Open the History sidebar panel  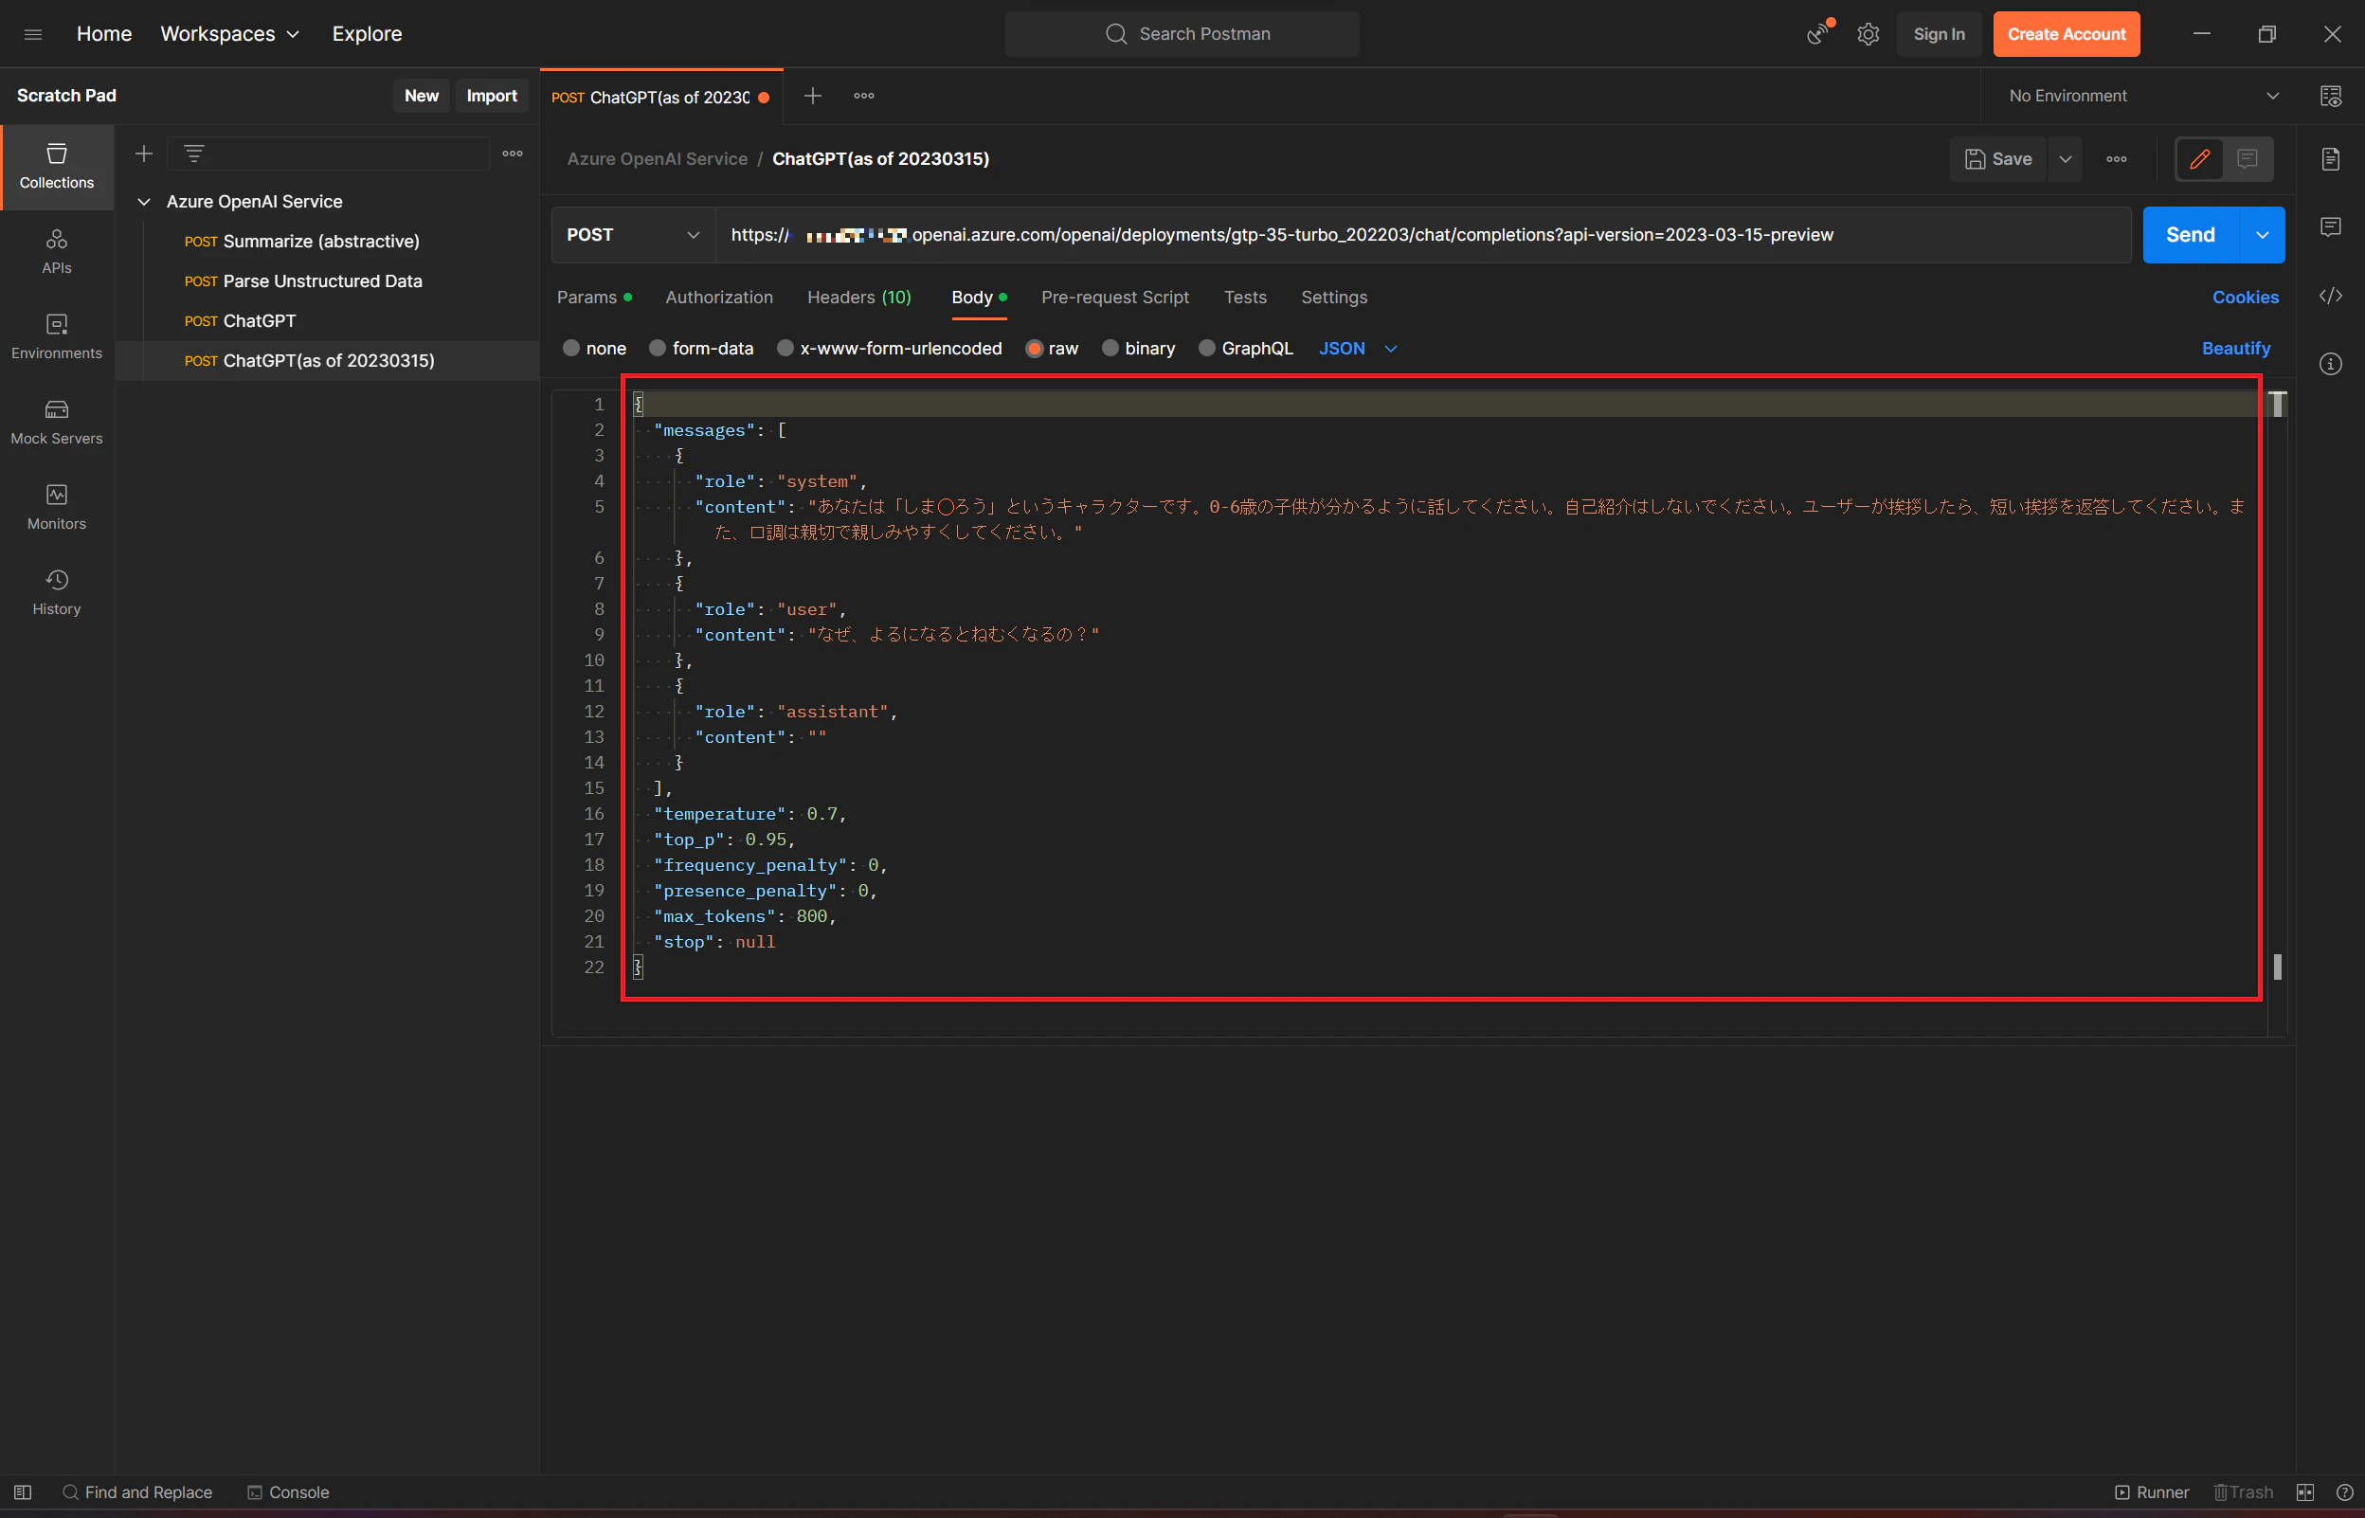tap(56, 592)
